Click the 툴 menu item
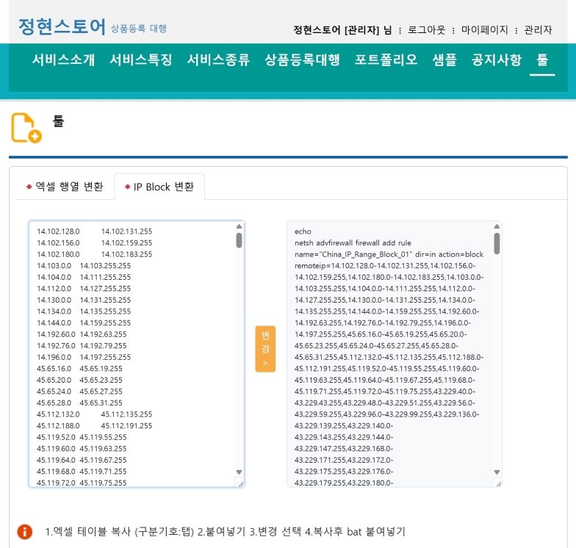The height and width of the screenshot is (548, 576). point(542,60)
